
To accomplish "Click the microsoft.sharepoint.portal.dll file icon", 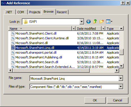I will [x=13, y=53].
